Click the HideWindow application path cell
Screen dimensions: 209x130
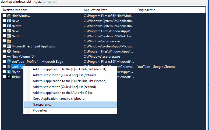tap(108, 16)
